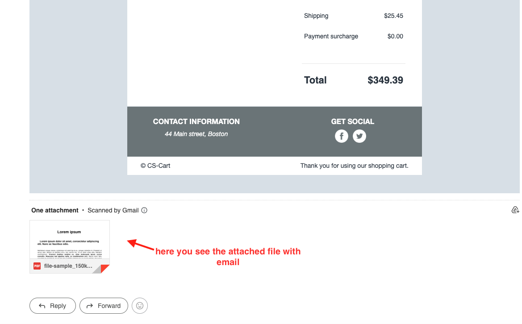
Task: Click the Shipping cost $25.45
Action: pos(393,16)
